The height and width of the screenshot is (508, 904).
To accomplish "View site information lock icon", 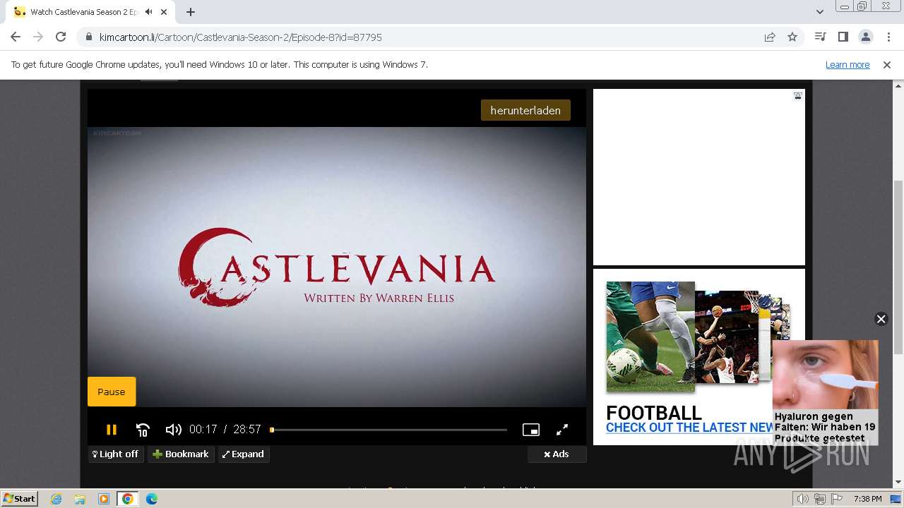I will pos(88,37).
